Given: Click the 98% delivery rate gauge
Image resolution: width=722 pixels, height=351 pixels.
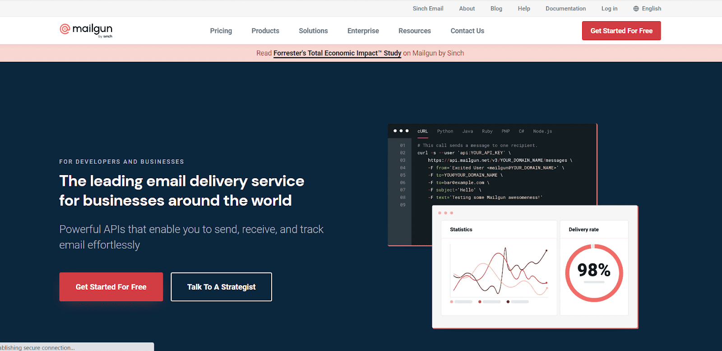Looking at the screenshot, I should (x=594, y=273).
